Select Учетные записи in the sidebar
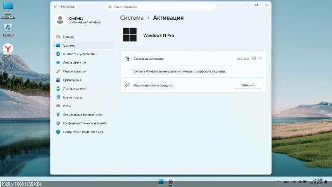 point(75,88)
